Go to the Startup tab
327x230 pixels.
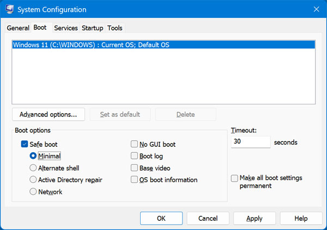click(x=93, y=28)
